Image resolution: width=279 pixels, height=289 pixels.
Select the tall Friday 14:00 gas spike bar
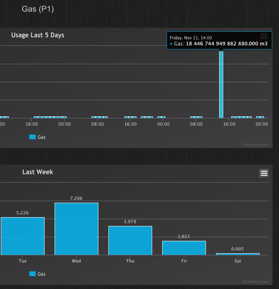[x=221, y=85]
